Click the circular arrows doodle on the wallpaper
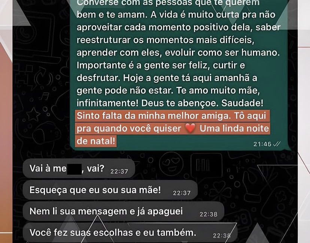 (x=43, y=78)
